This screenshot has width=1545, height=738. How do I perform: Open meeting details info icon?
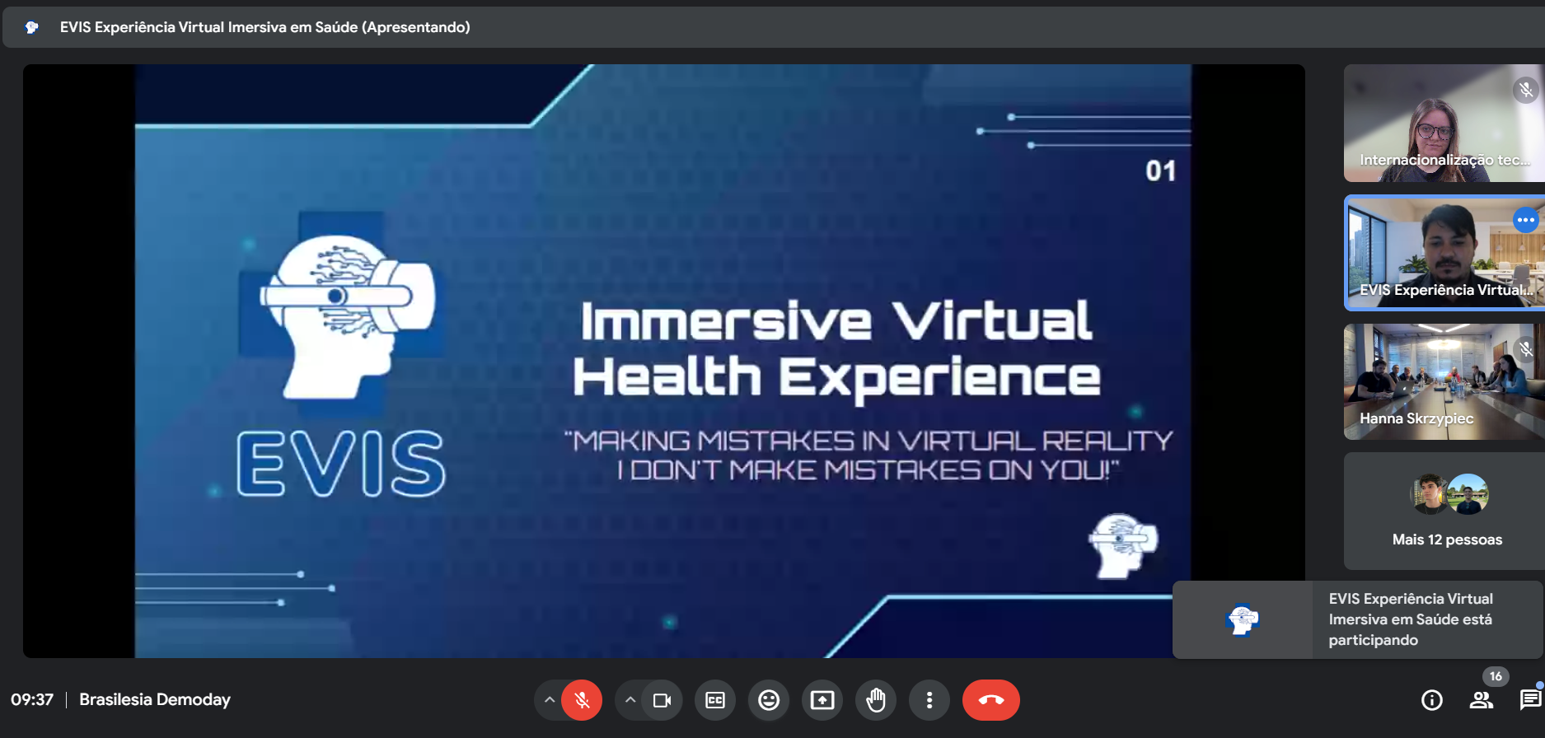click(1432, 700)
